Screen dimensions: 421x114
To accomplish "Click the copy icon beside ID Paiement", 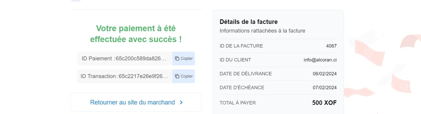I will [x=177, y=59].
